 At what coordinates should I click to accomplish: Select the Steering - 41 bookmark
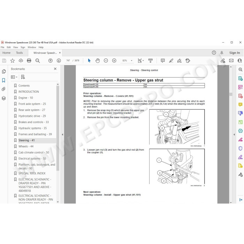pyautogui.click(x=26, y=140)
